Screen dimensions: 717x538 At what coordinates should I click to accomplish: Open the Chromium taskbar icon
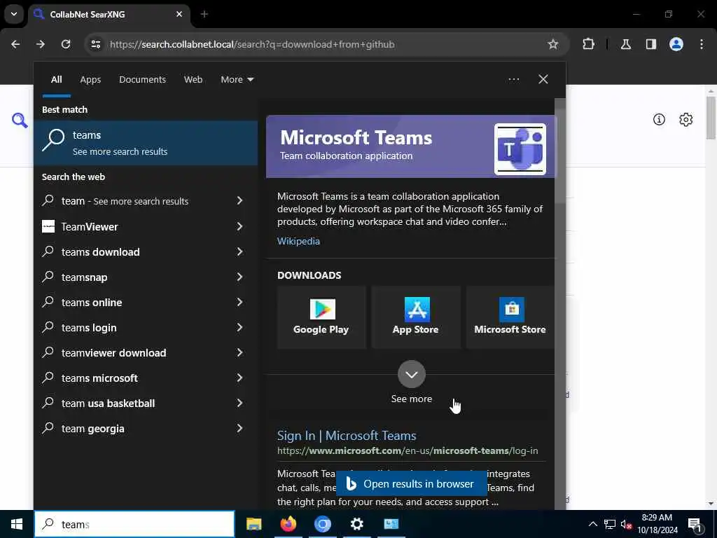click(322, 524)
